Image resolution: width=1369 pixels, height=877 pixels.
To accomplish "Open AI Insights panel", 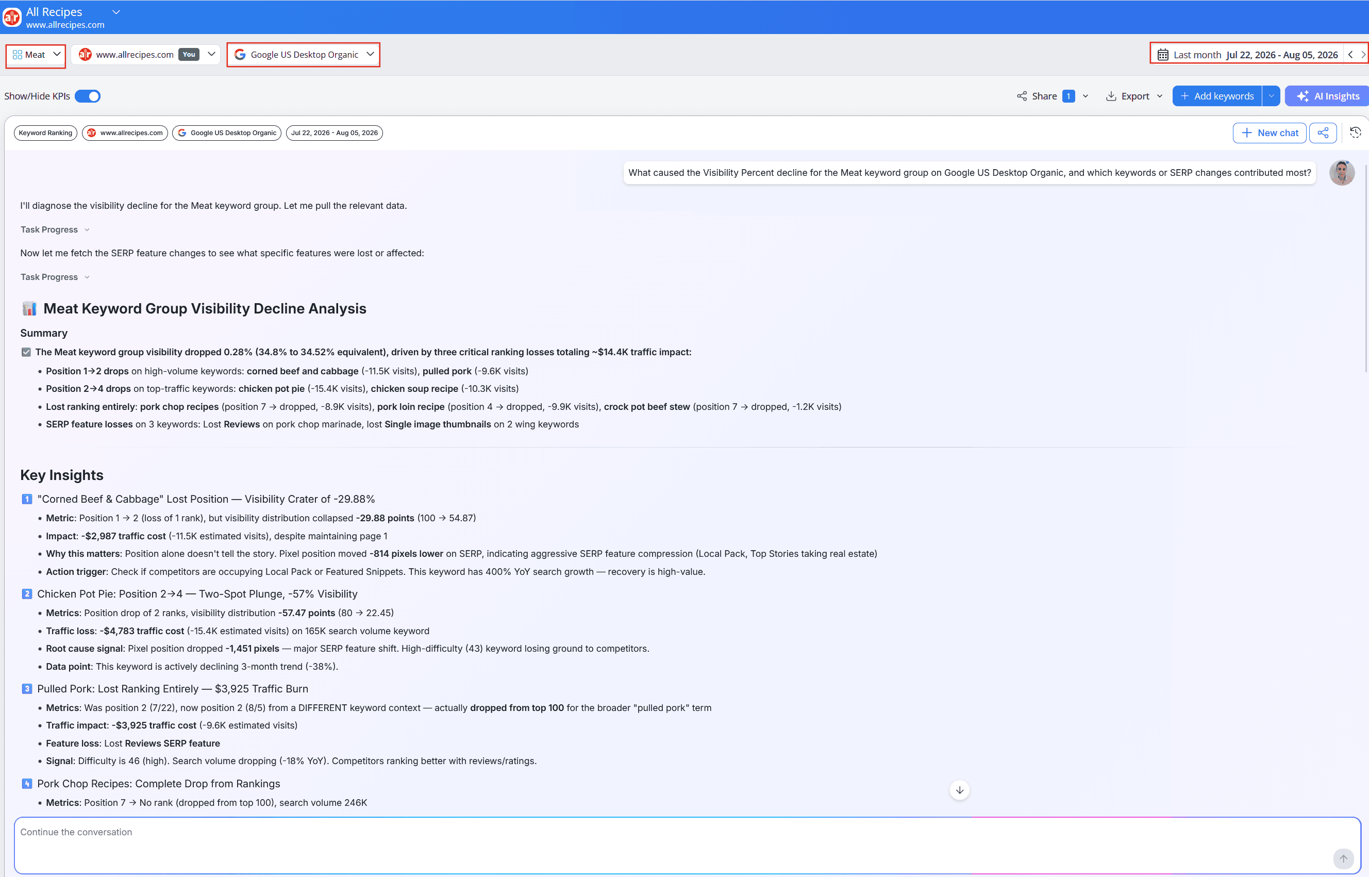I will [x=1327, y=96].
